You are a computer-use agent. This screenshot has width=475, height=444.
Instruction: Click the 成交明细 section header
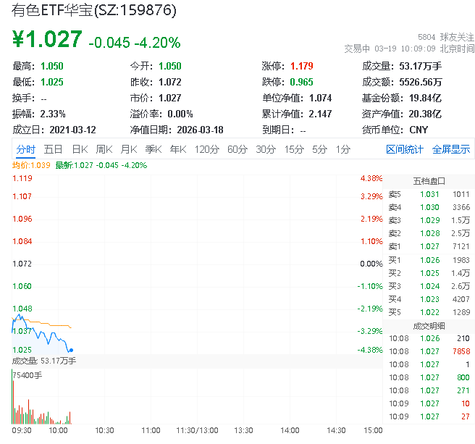pos(429,326)
